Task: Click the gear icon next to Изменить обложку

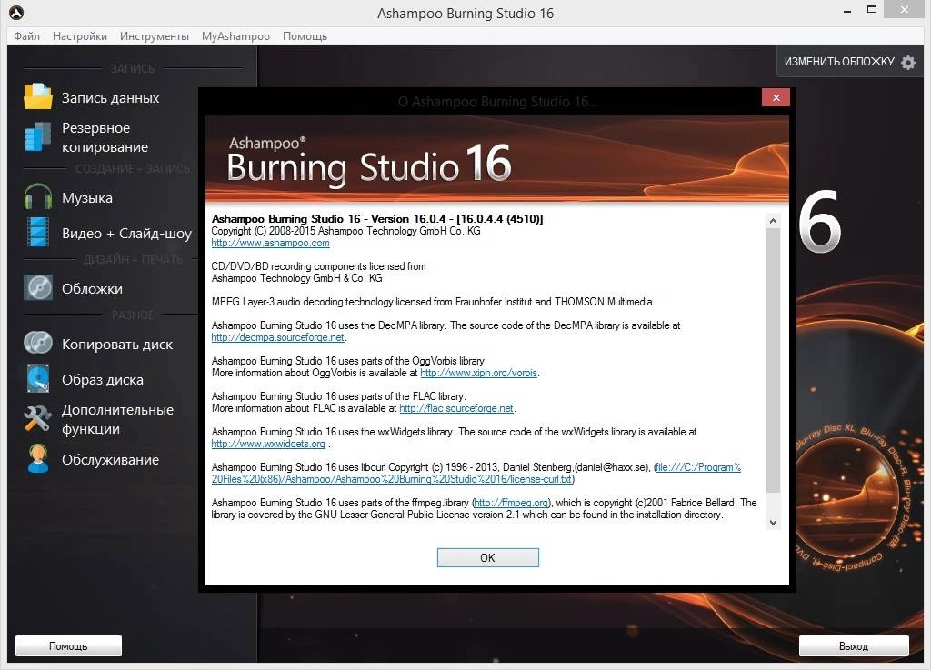Action: point(908,63)
